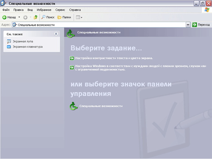The width and height of the screenshot is (212, 159).
Task: Click the address bar page icon
Action: [15, 25]
